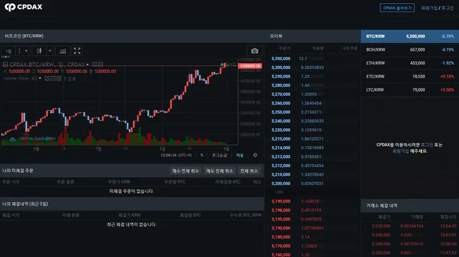Expand the Volume indicator dropdown arrow

coord(40,79)
